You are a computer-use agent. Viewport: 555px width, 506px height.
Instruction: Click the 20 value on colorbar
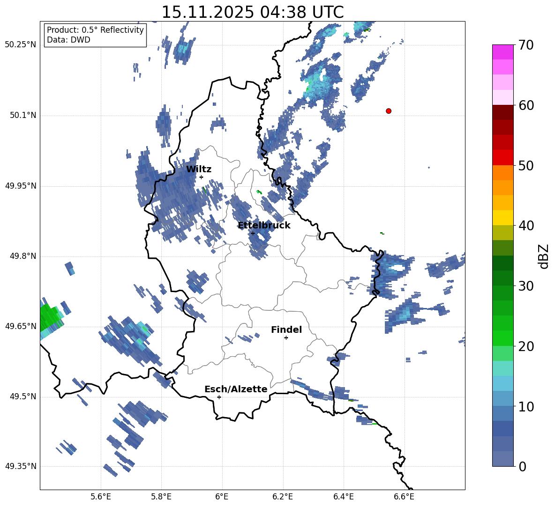tap(526, 346)
